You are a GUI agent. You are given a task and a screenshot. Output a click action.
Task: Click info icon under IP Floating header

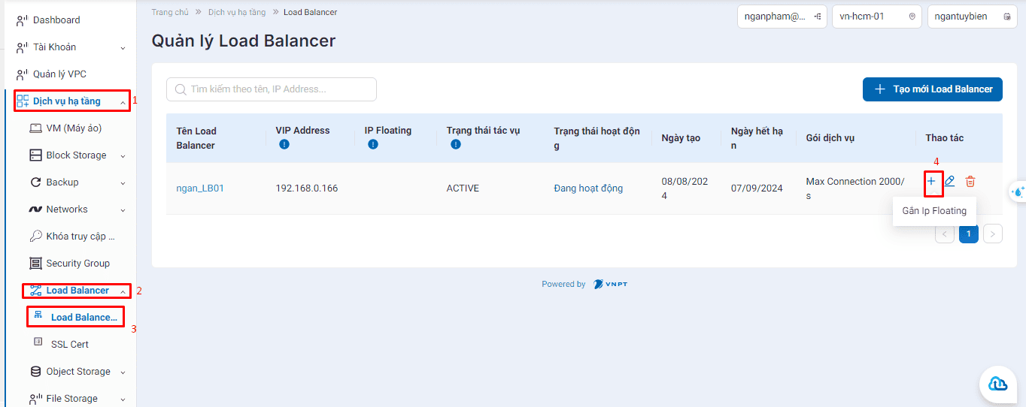(x=373, y=144)
